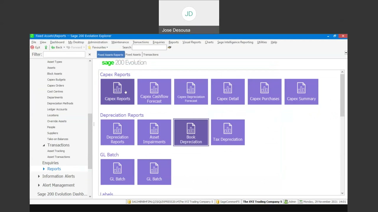Select Ledger Accounts in the tree
This screenshot has width=378, height=212.
[57, 109]
